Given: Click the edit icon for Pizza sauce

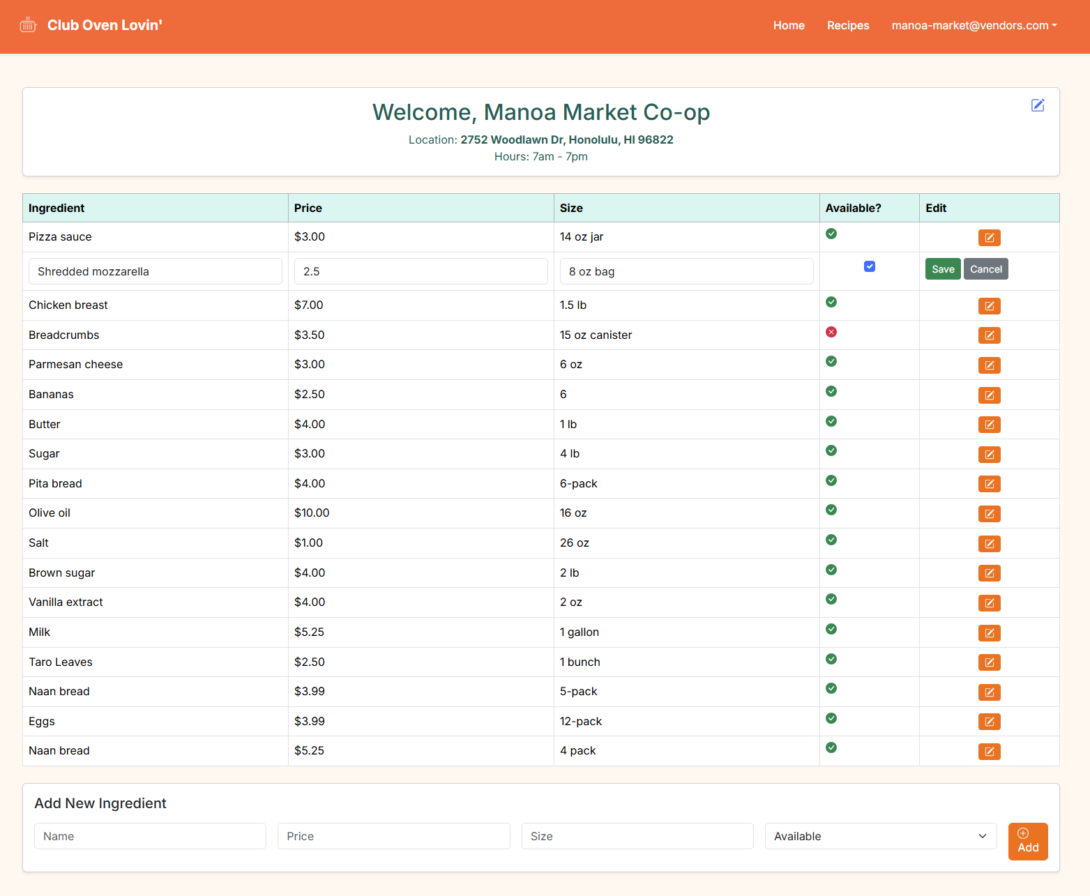Looking at the screenshot, I should coord(989,238).
